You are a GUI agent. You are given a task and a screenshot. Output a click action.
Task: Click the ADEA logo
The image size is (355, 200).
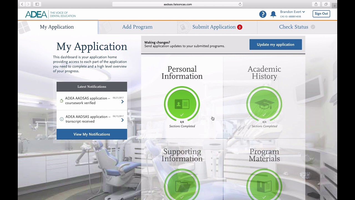pyautogui.click(x=50, y=14)
